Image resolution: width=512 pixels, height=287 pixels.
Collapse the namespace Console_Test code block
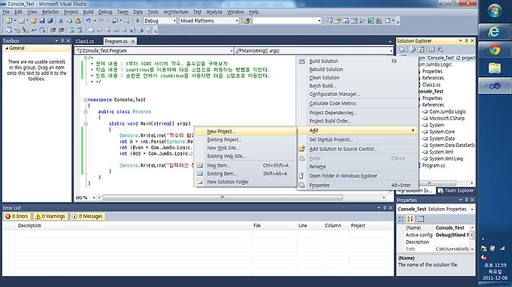pos(85,99)
